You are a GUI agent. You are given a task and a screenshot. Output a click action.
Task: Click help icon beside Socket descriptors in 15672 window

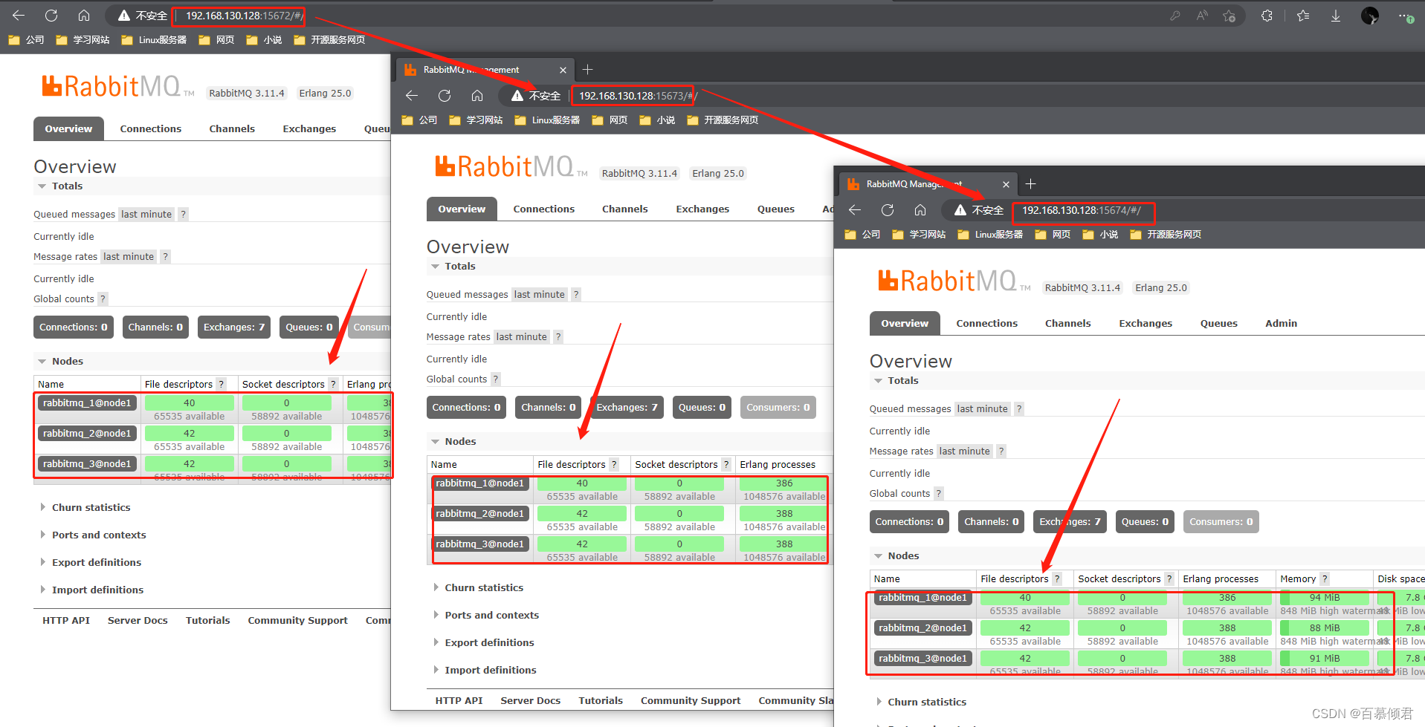click(x=333, y=385)
